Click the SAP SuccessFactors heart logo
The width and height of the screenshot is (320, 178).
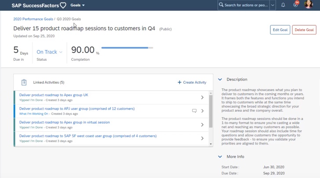coord(63,5)
